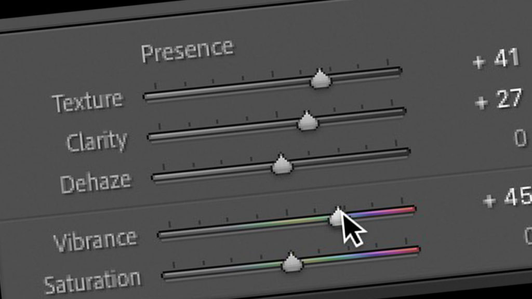
Task: Select the Clarity slider label
Action: (97, 141)
